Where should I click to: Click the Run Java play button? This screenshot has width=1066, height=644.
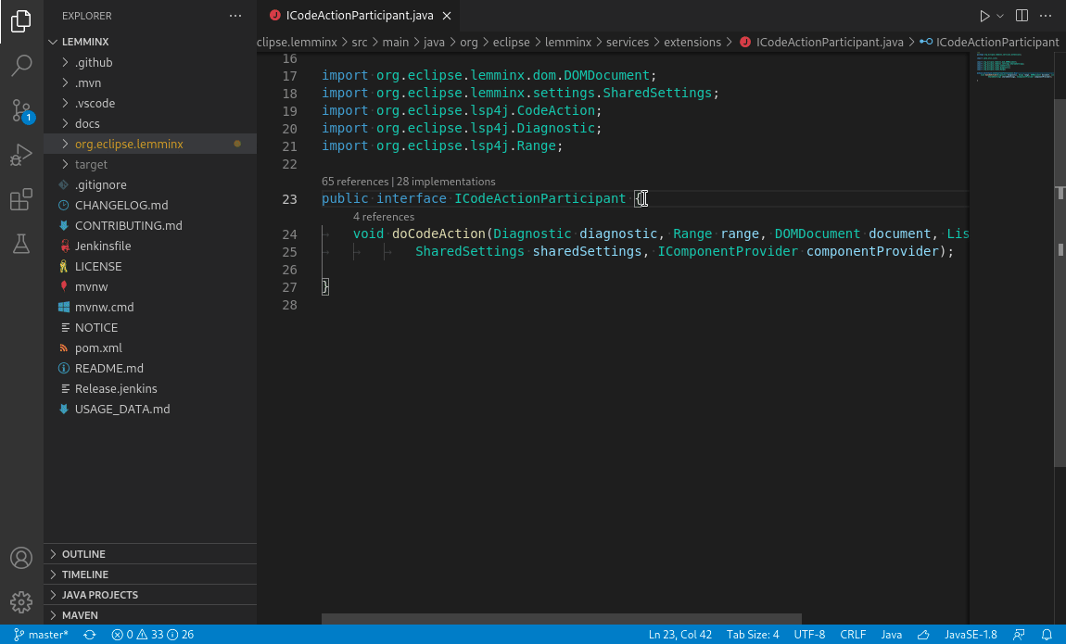pyautogui.click(x=984, y=16)
